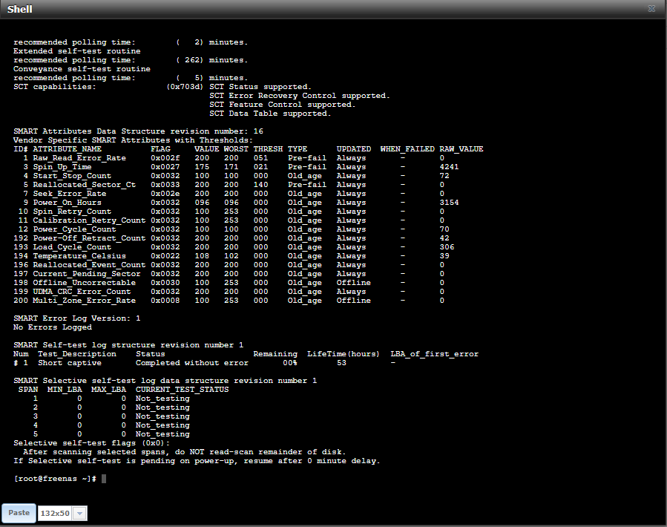Viewport: 667px width, 527px height.
Task: Click 'SMART Error Log Version: 1' line
Action: pos(77,318)
